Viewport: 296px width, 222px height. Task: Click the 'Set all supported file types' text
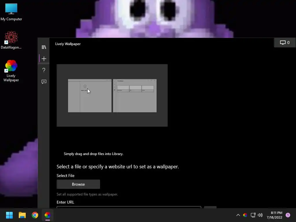[87, 194]
